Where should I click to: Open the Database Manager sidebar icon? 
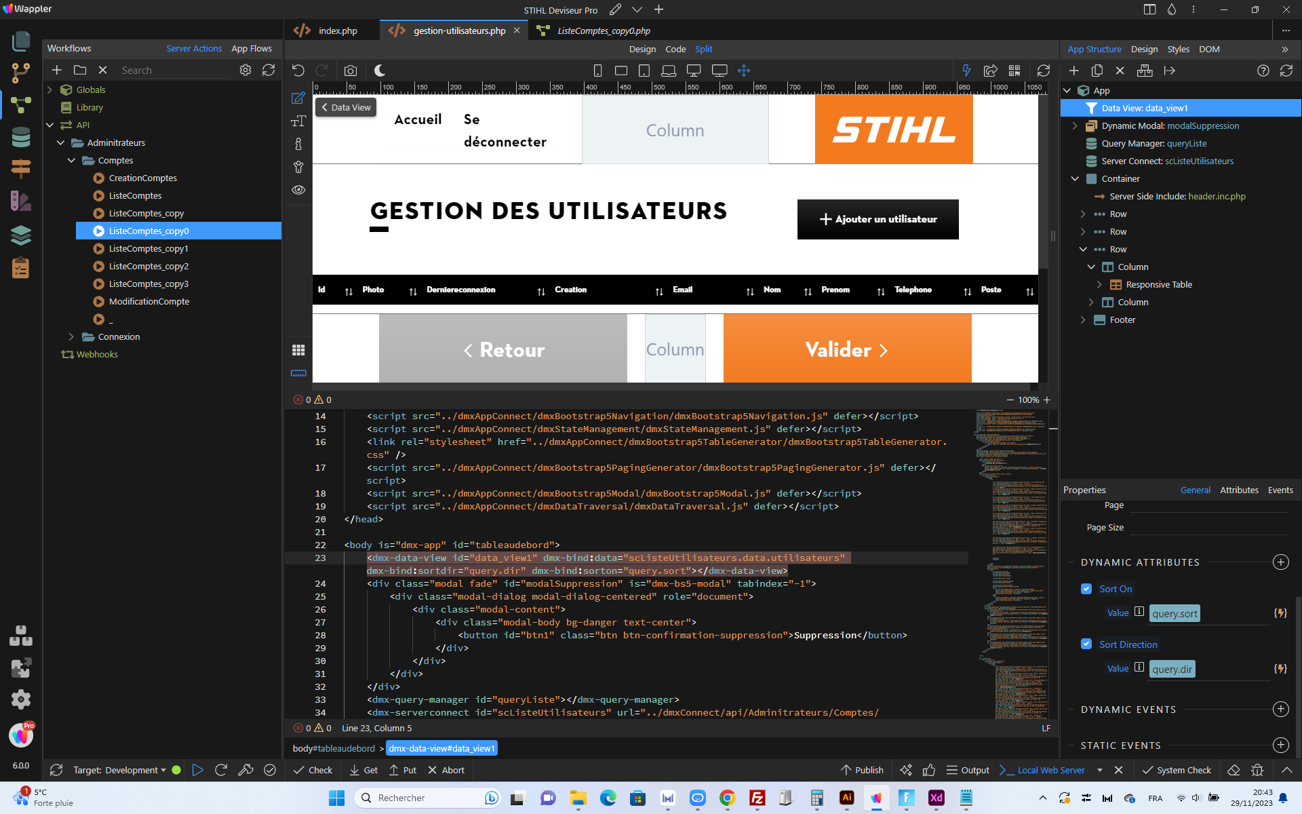click(21, 137)
